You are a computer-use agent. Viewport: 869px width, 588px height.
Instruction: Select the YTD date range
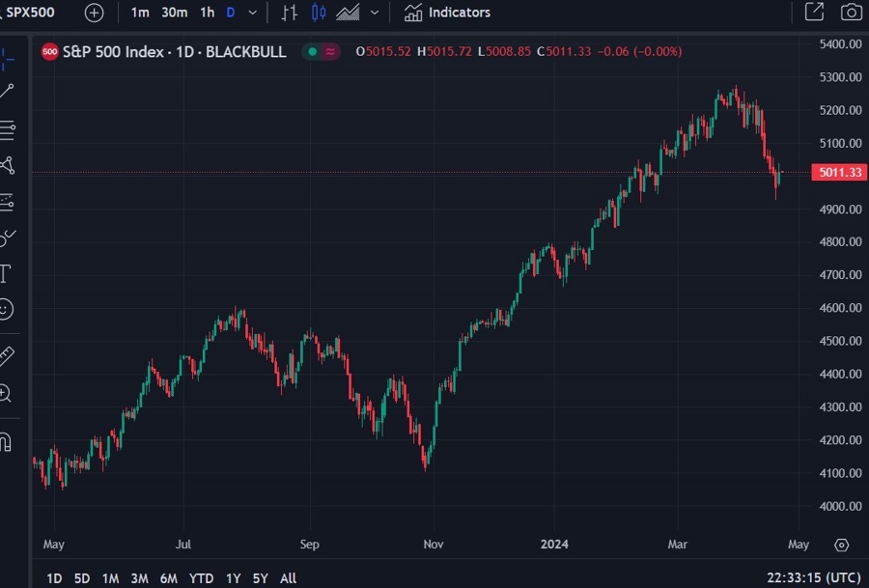(201, 578)
